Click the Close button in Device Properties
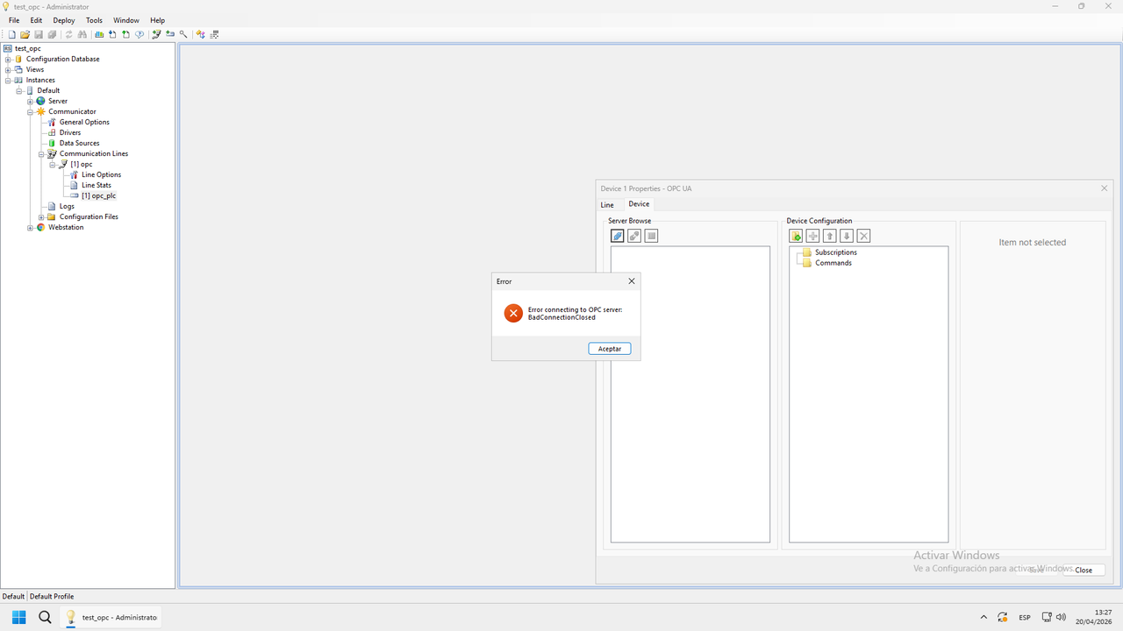Viewport: 1123px width, 631px height. point(1084,570)
